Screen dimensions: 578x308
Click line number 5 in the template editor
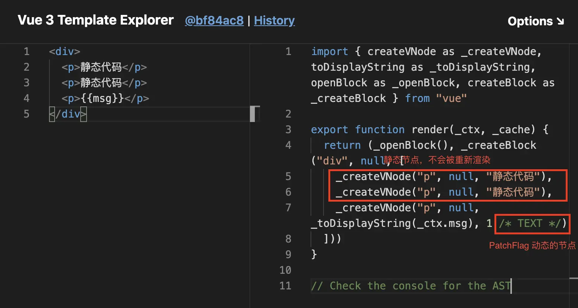pyautogui.click(x=26, y=114)
